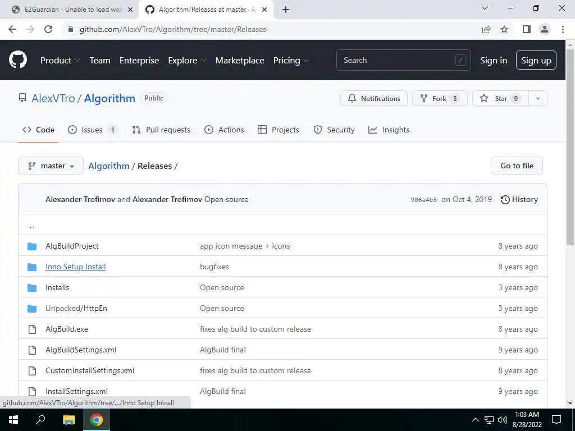Viewport: 575px width, 431px height.
Task: Open File Explorer from the taskbar
Action: [69, 420]
